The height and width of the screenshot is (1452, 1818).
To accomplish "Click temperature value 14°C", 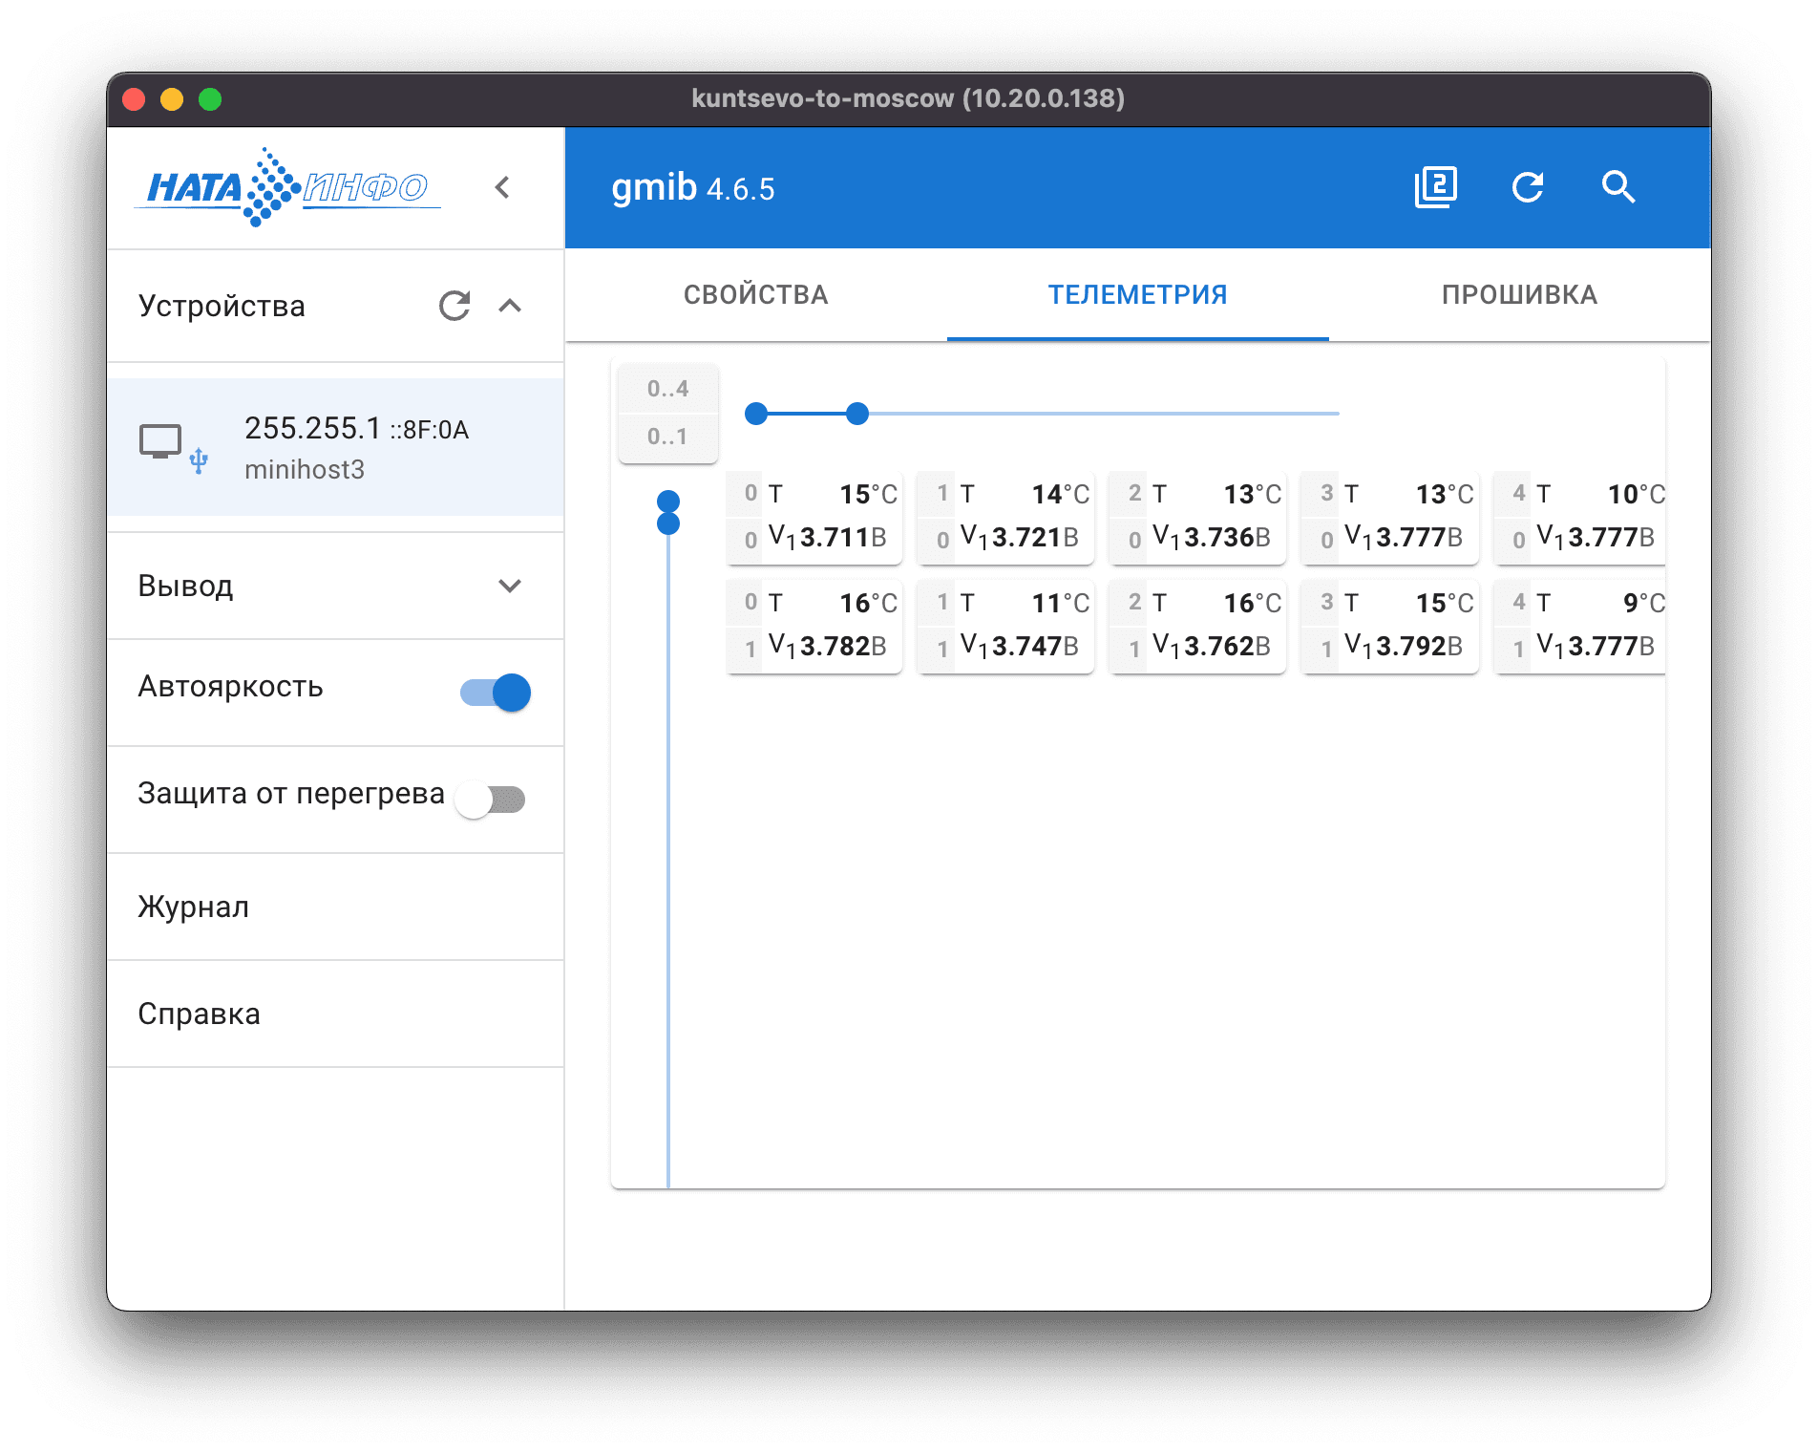I will click(x=1060, y=494).
